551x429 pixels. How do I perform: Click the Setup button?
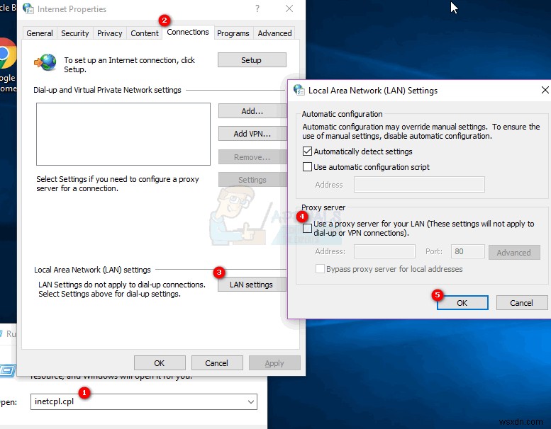(252, 60)
